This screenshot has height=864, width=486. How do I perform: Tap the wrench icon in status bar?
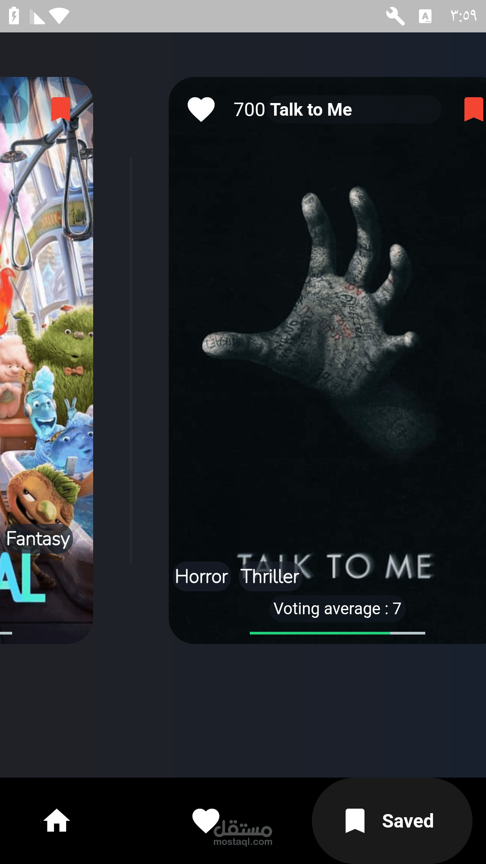coord(395,16)
